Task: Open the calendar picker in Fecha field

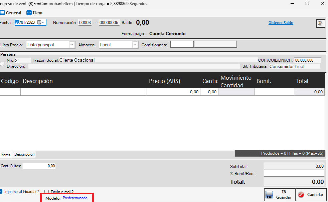Action: tap(39, 23)
